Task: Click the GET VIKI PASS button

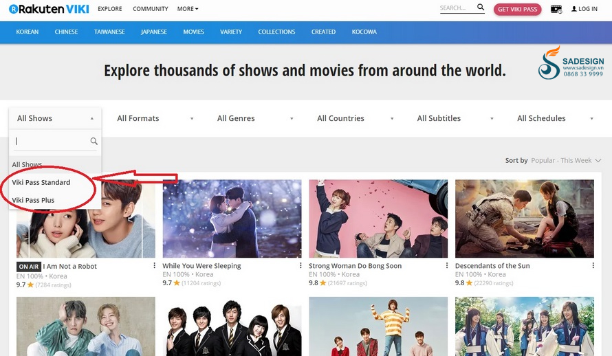Action: coord(518,9)
